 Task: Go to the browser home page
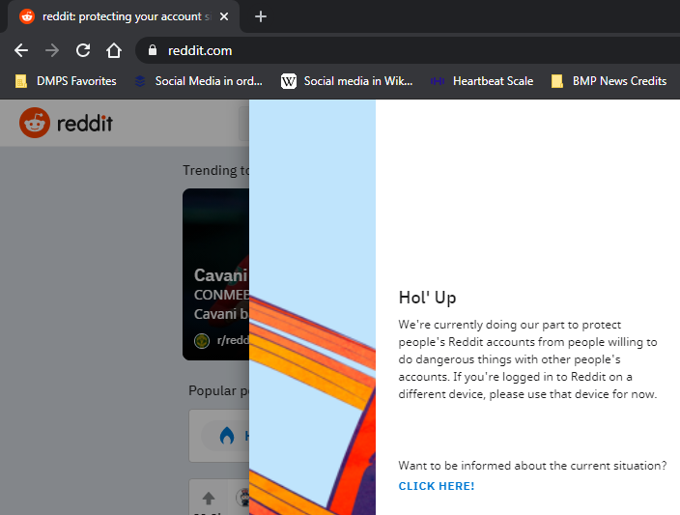click(x=114, y=51)
